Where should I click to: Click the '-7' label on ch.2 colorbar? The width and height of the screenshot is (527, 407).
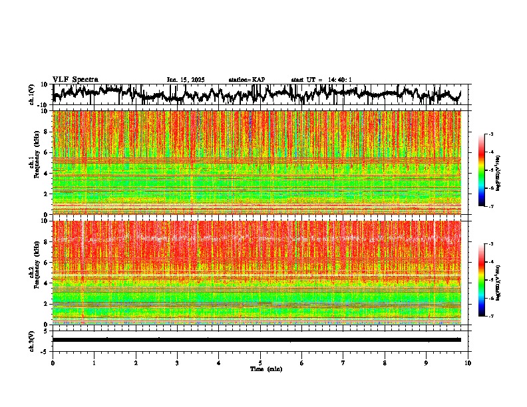point(491,316)
